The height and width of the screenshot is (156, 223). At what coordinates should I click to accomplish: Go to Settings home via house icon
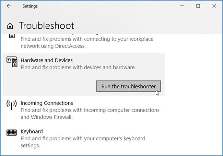click(x=10, y=26)
